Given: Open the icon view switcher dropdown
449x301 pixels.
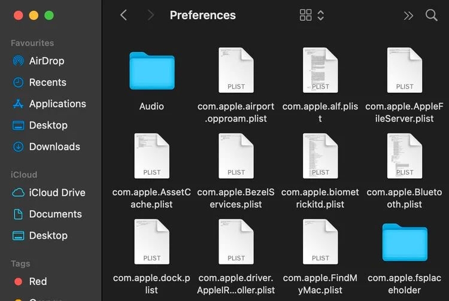Looking at the screenshot, I should click(x=312, y=16).
